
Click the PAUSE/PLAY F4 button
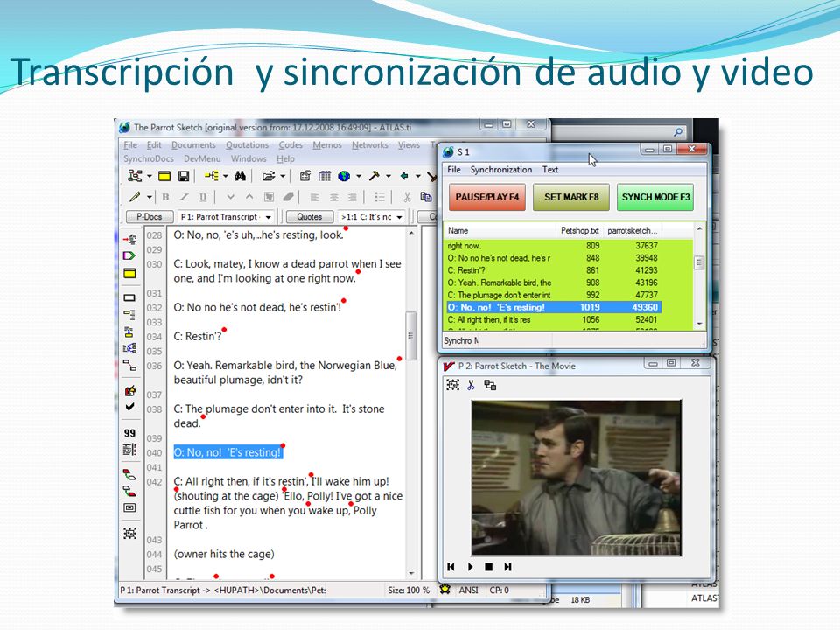(487, 197)
